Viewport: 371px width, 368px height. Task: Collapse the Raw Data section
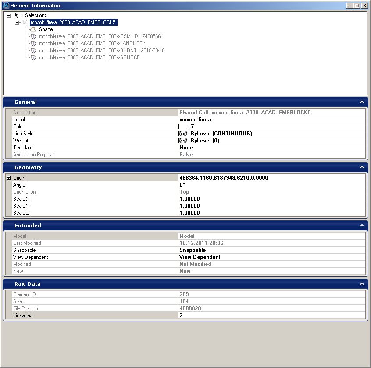[362, 284]
